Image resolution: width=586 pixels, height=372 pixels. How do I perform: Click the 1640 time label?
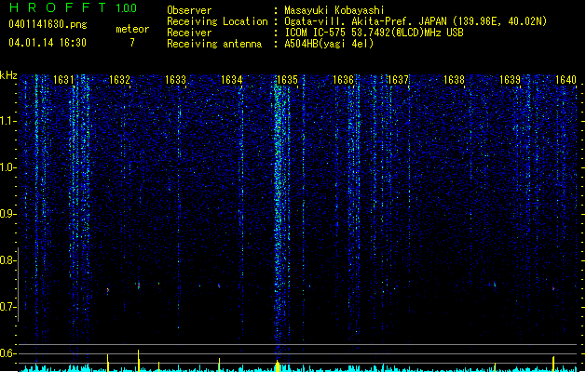[566, 80]
